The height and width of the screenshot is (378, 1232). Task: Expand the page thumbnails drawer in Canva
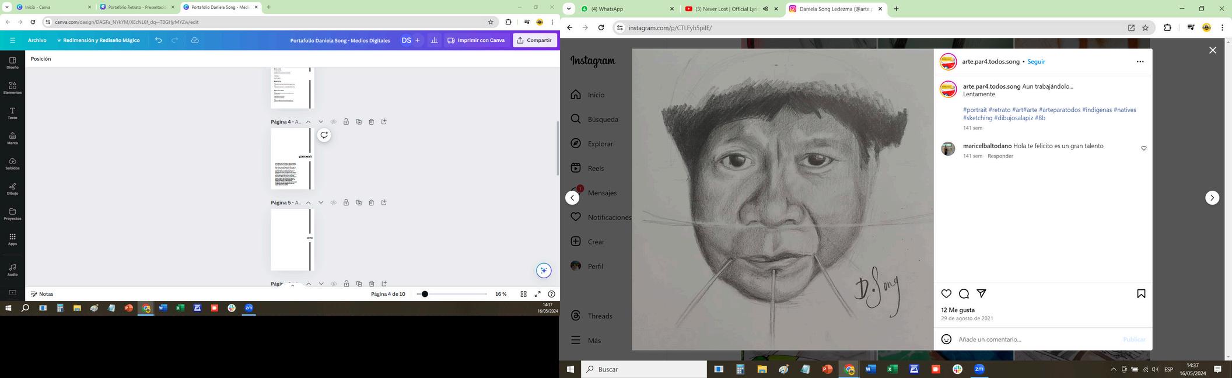coord(292,286)
